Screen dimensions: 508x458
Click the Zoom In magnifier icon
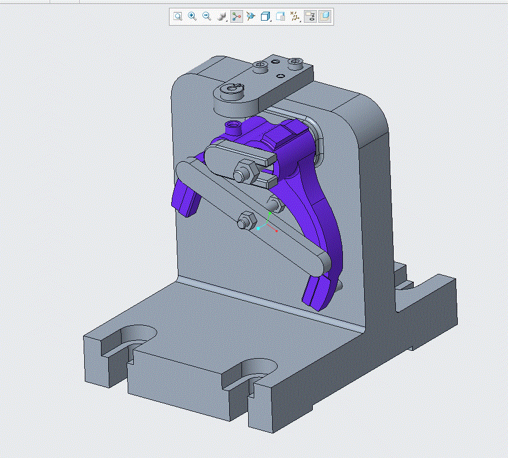pos(192,16)
